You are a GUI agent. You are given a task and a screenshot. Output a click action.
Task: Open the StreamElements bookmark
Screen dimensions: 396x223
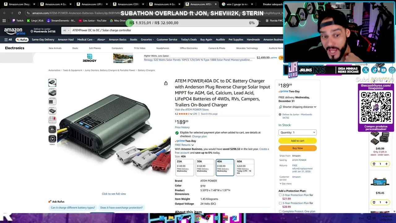(61, 20)
